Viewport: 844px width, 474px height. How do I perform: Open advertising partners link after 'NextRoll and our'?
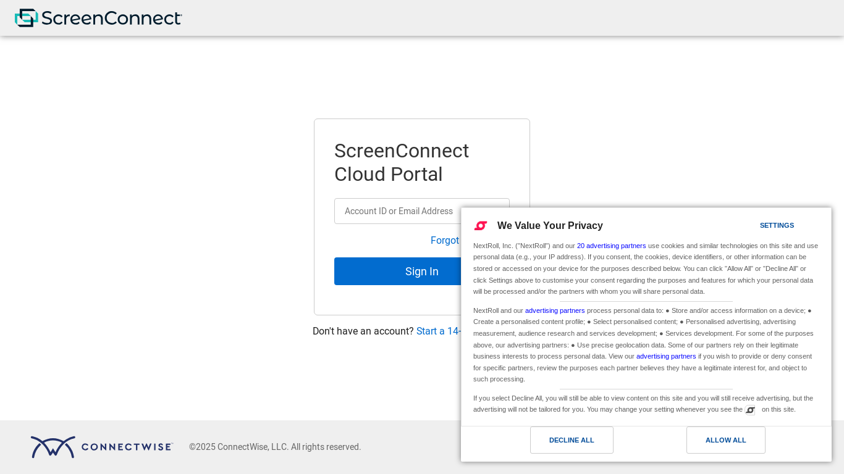point(555,310)
